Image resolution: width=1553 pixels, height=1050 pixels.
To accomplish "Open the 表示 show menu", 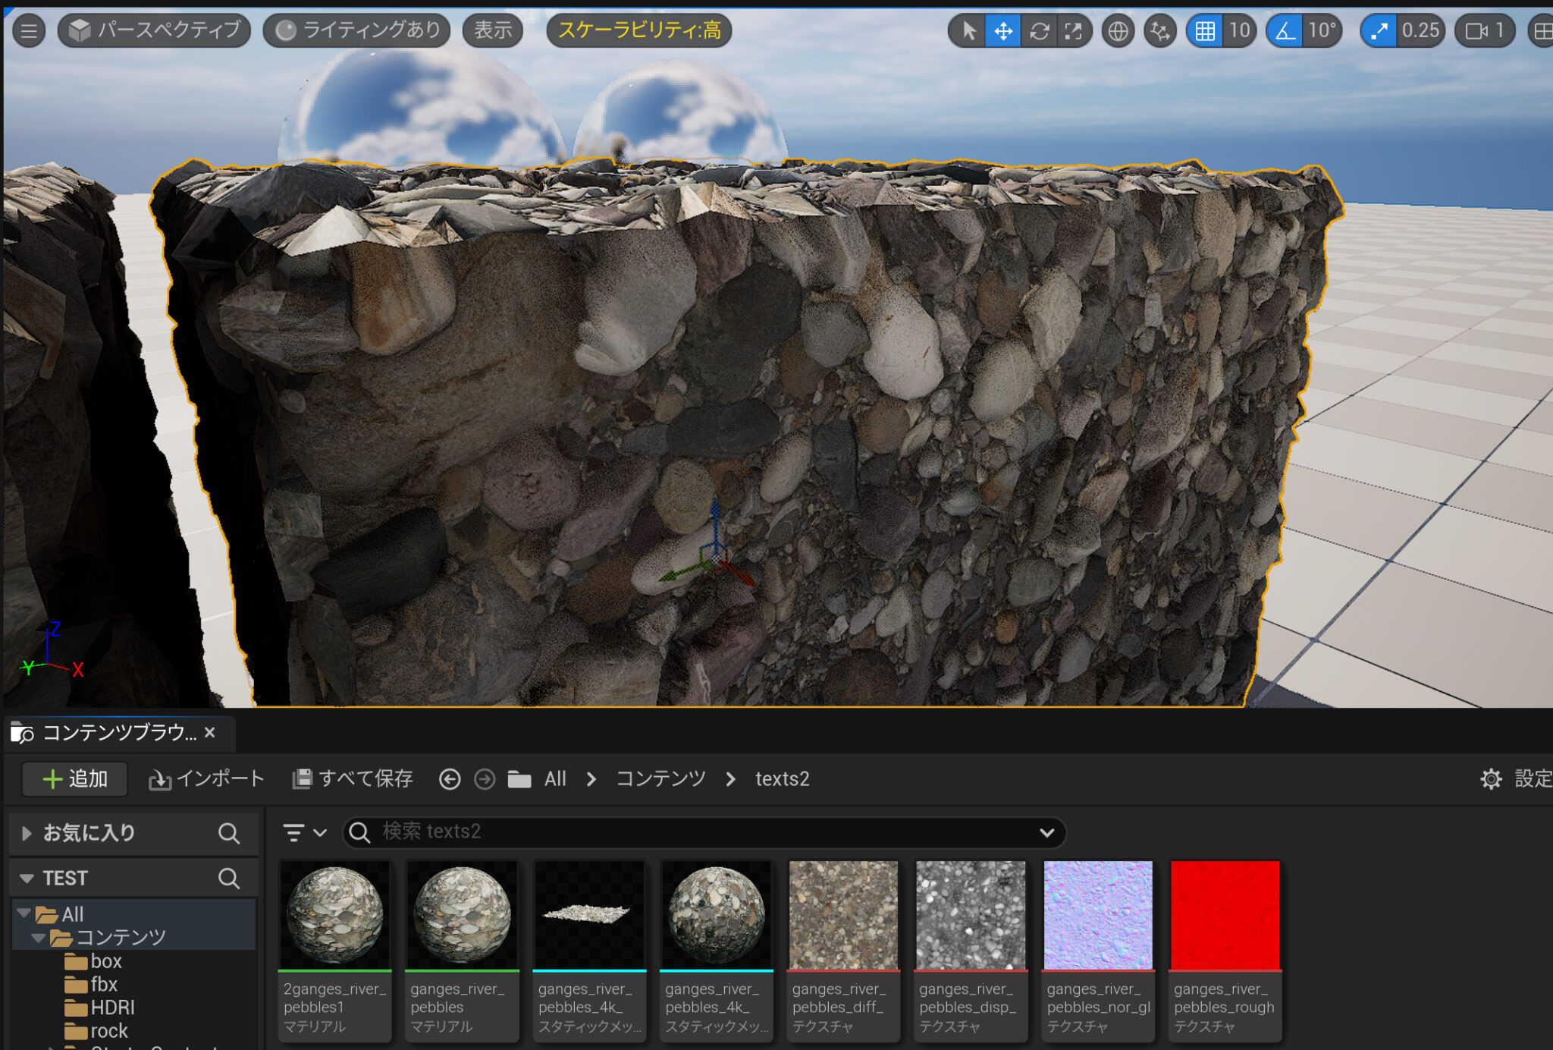I will tap(493, 31).
